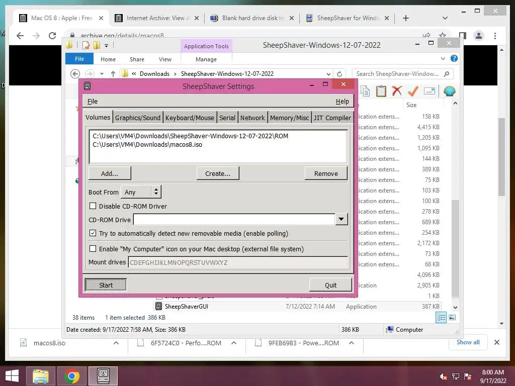Switch Explorer to large icons view

coord(452,318)
